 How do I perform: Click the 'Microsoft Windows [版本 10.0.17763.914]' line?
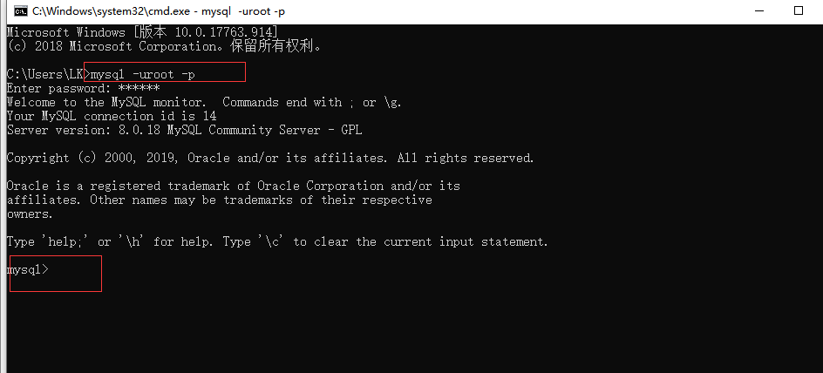point(142,32)
